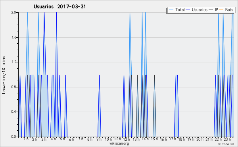The image size is (238, 147).
Task: Click the 15 h tick label
Action: click(154, 139)
